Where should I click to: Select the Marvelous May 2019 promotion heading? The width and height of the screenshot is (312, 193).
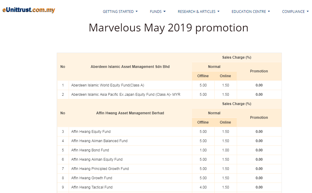(x=168, y=28)
